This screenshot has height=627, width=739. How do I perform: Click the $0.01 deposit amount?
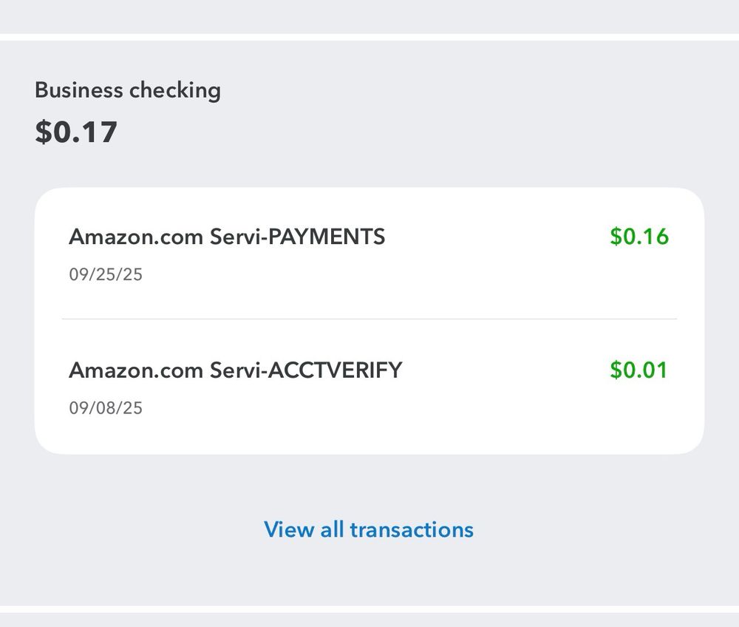coord(638,370)
